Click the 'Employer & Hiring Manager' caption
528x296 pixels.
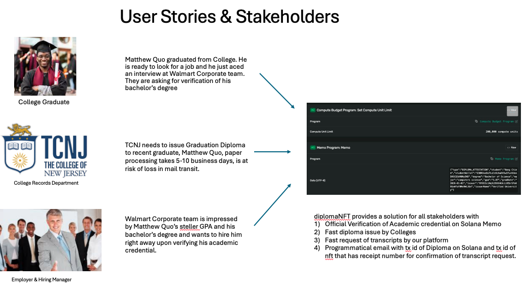coord(41,279)
